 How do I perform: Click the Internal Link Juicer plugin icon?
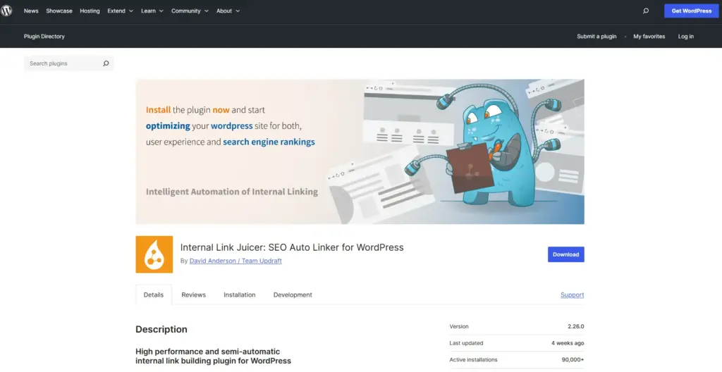point(154,254)
